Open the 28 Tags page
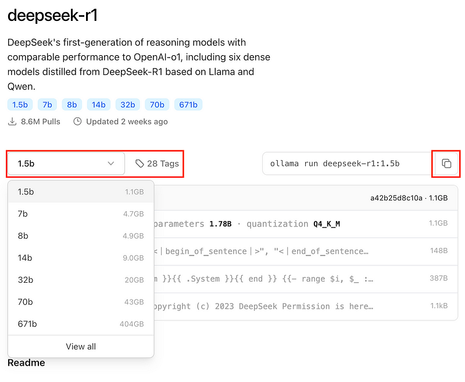 point(159,164)
